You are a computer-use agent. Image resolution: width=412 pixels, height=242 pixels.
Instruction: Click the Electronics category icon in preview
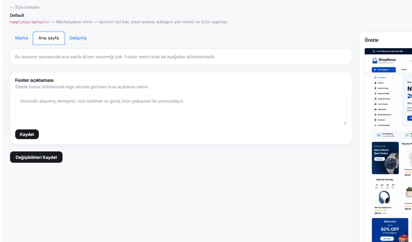pyautogui.click(x=375, y=78)
